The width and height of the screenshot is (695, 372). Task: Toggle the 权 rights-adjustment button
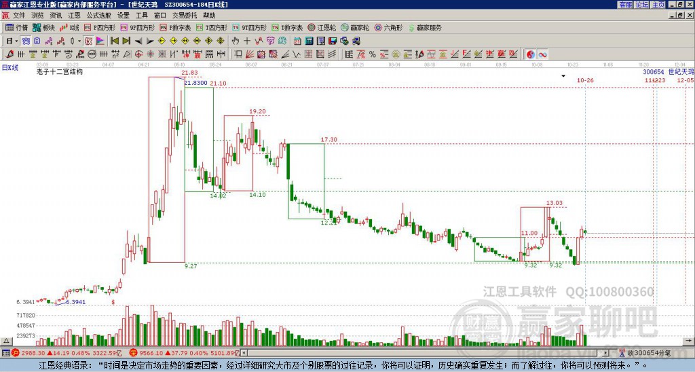click(x=88, y=41)
